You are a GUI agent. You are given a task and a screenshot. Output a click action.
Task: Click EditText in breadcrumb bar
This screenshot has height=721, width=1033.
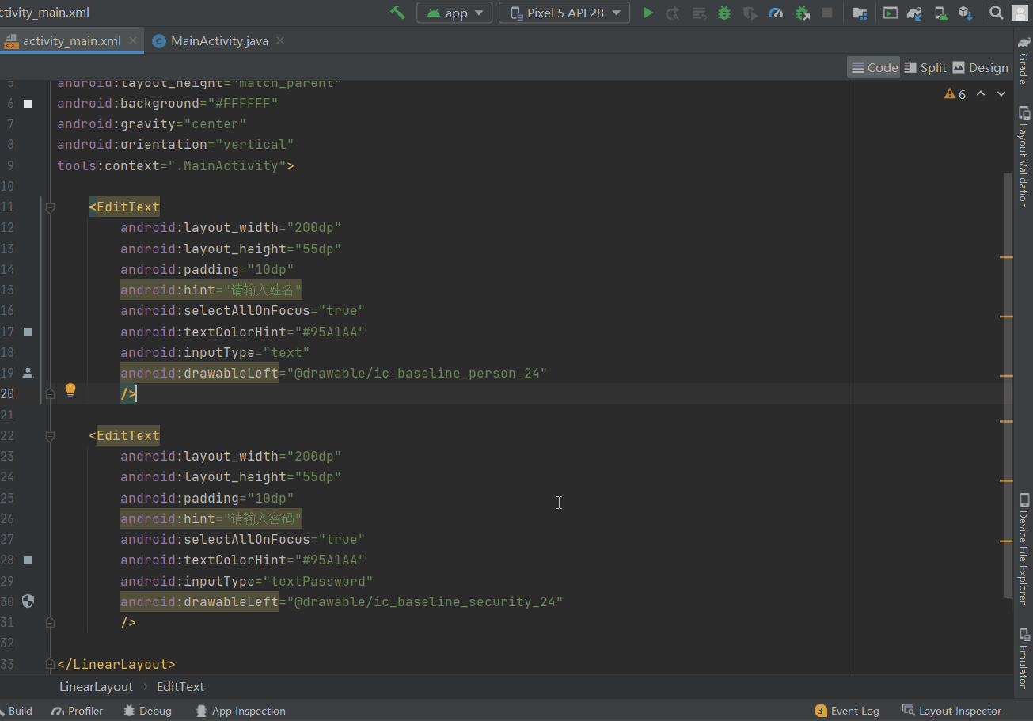pos(180,686)
